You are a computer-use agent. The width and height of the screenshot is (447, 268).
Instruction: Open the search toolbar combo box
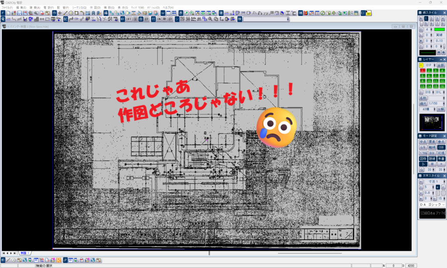[266, 19]
